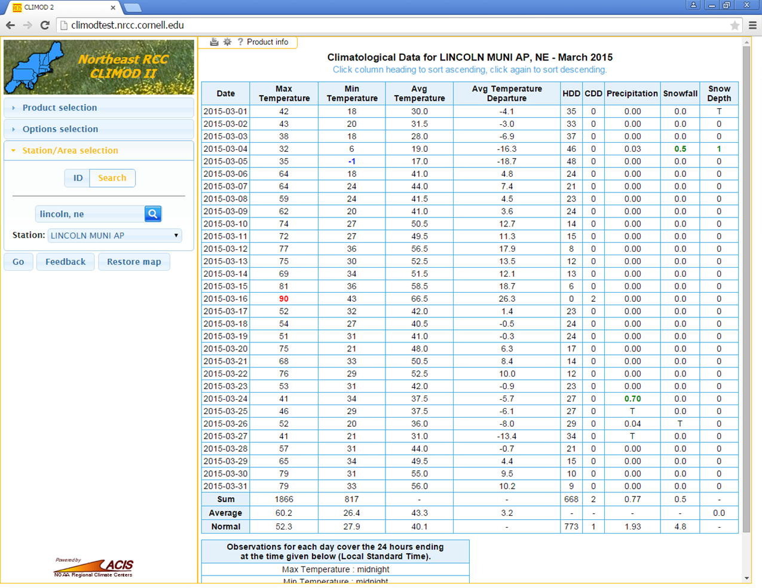This screenshot has width=762, height=588.
Task: Reload the page with the refresh icon
Action: pyautogui.click(x=45, y=25)
